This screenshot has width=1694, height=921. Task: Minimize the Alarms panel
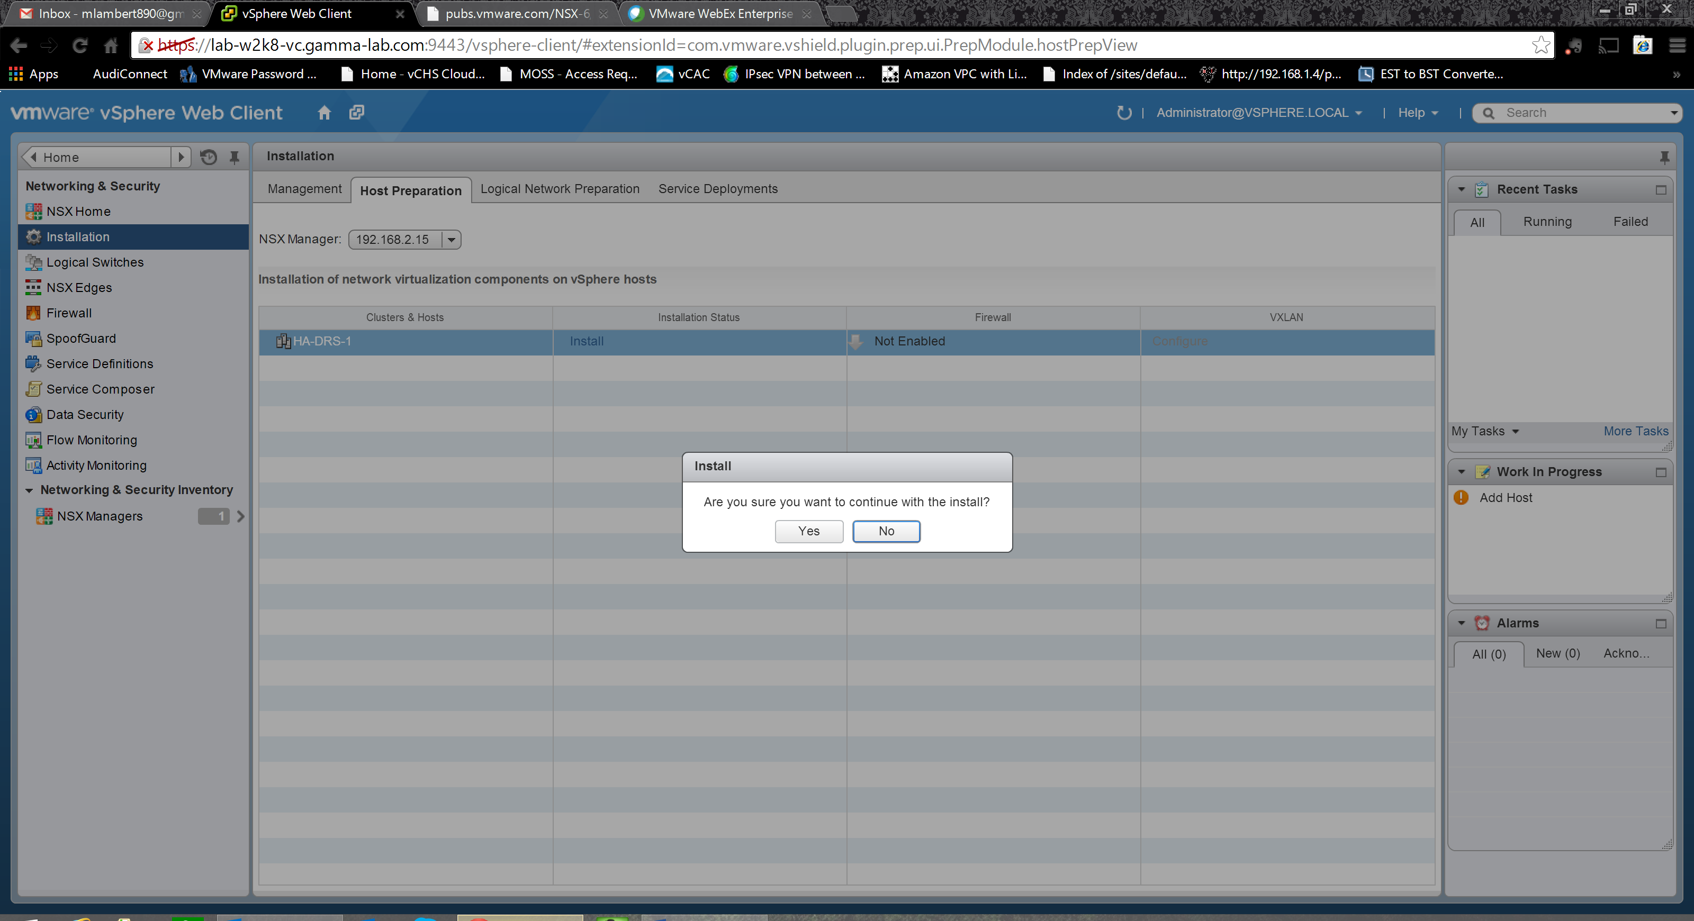pos(1661,623)
